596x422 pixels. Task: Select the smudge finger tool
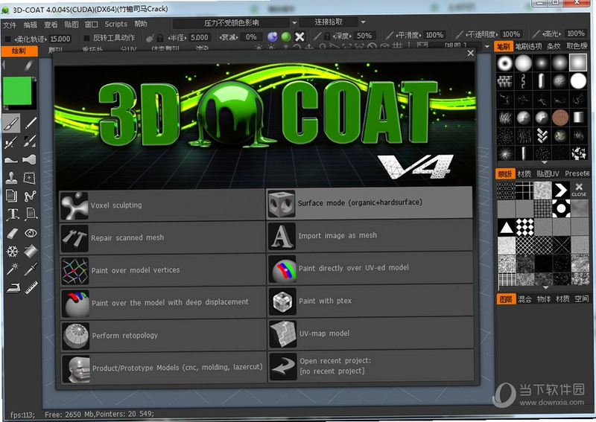point(30,159)
